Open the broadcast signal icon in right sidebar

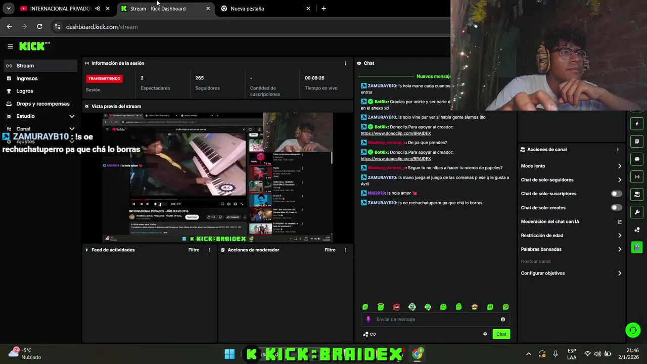pos(637,177)
